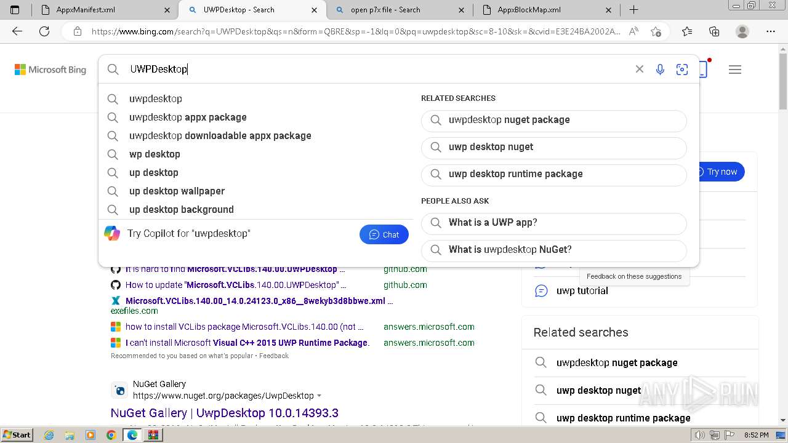Screen dimensions: 788x443
Task: Open Tab actions menu icon
Action: tap(15, 10)
